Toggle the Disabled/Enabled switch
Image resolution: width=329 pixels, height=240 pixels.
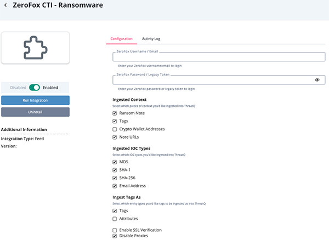[35, 88]
